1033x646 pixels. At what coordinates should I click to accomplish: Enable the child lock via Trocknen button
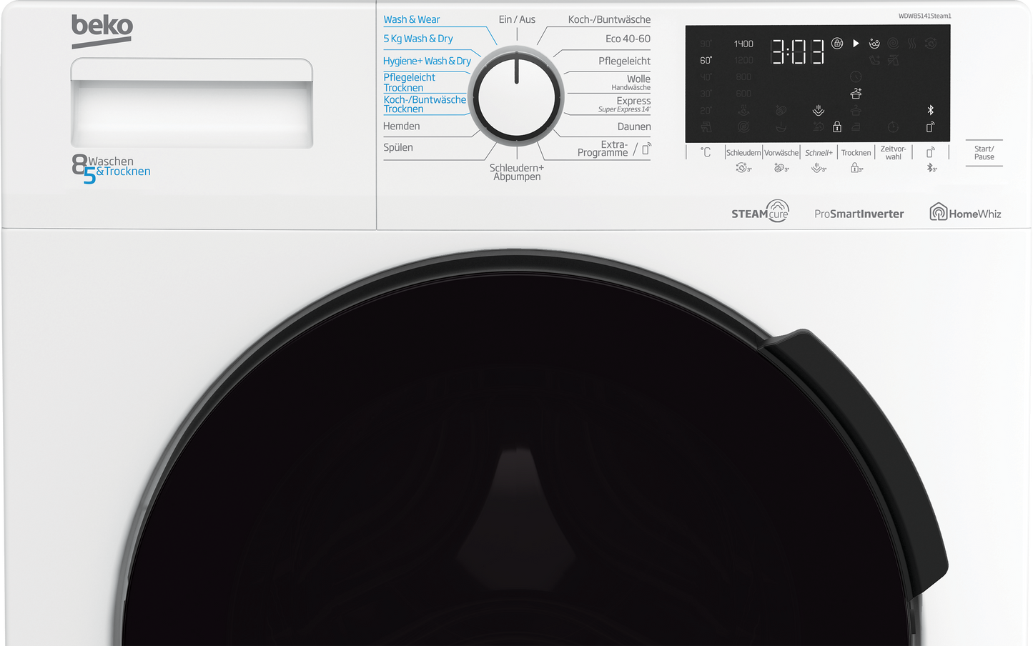tap(856, 167)
